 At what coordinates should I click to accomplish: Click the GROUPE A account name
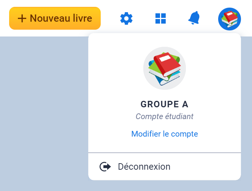point(165,104)
